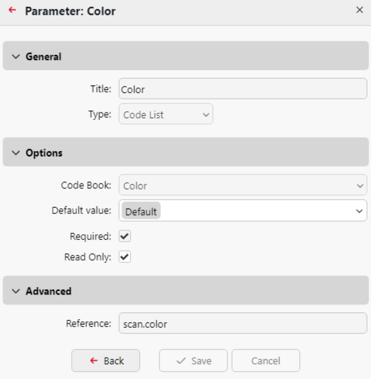Screen dimensions: 371x379
Task: Close the Parameter: Color panel
Action: (359, 10)
